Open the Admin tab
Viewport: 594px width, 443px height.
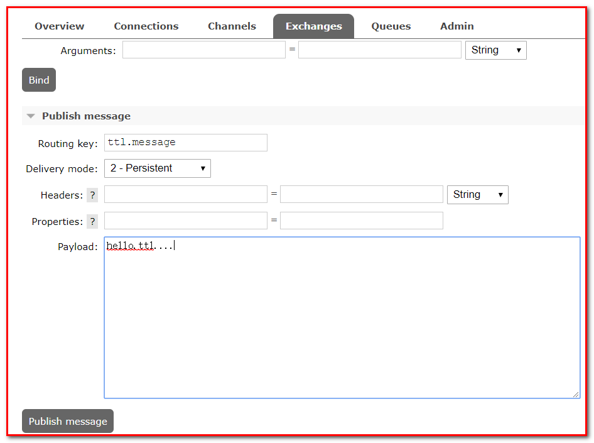coord(456,26)
